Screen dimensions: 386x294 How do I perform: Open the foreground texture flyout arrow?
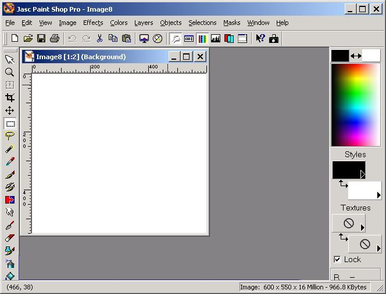pos(363,227)
